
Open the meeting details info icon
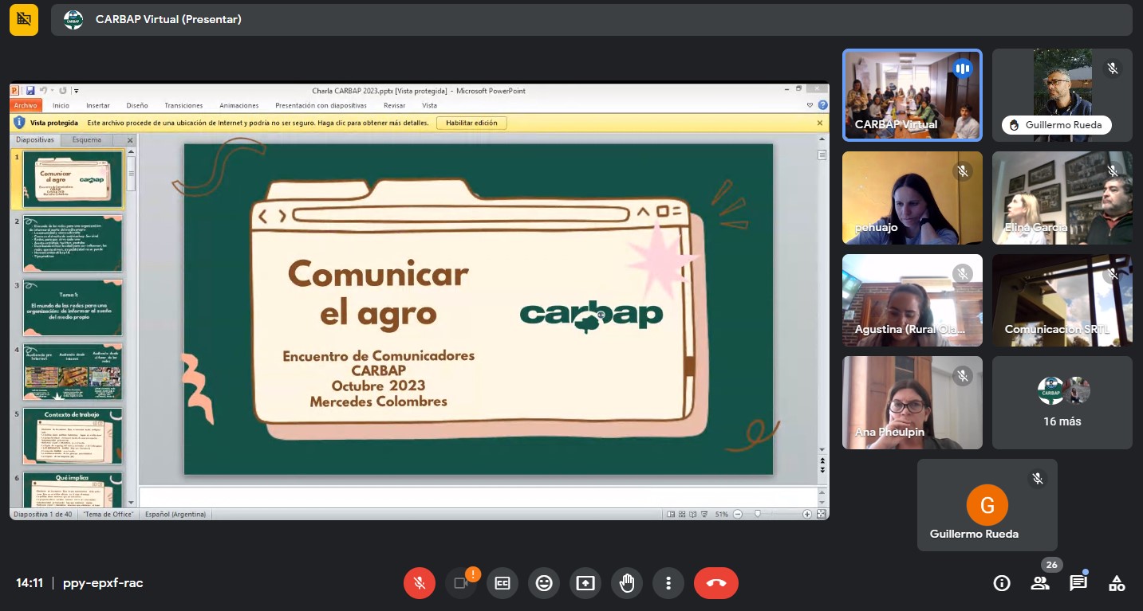pos(1002,583)
